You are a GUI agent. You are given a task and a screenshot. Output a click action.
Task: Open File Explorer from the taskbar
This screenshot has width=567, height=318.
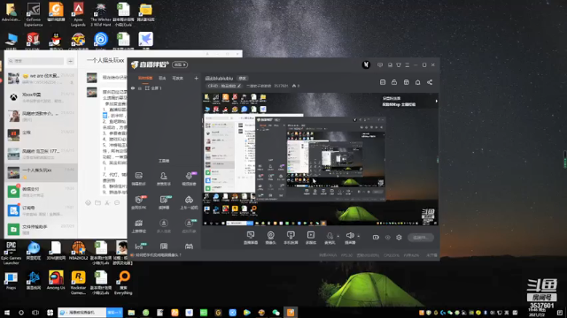[x=131, y=313]
